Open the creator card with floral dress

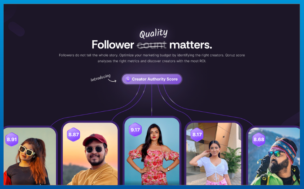pyautogui.click(x=152, y=151)
